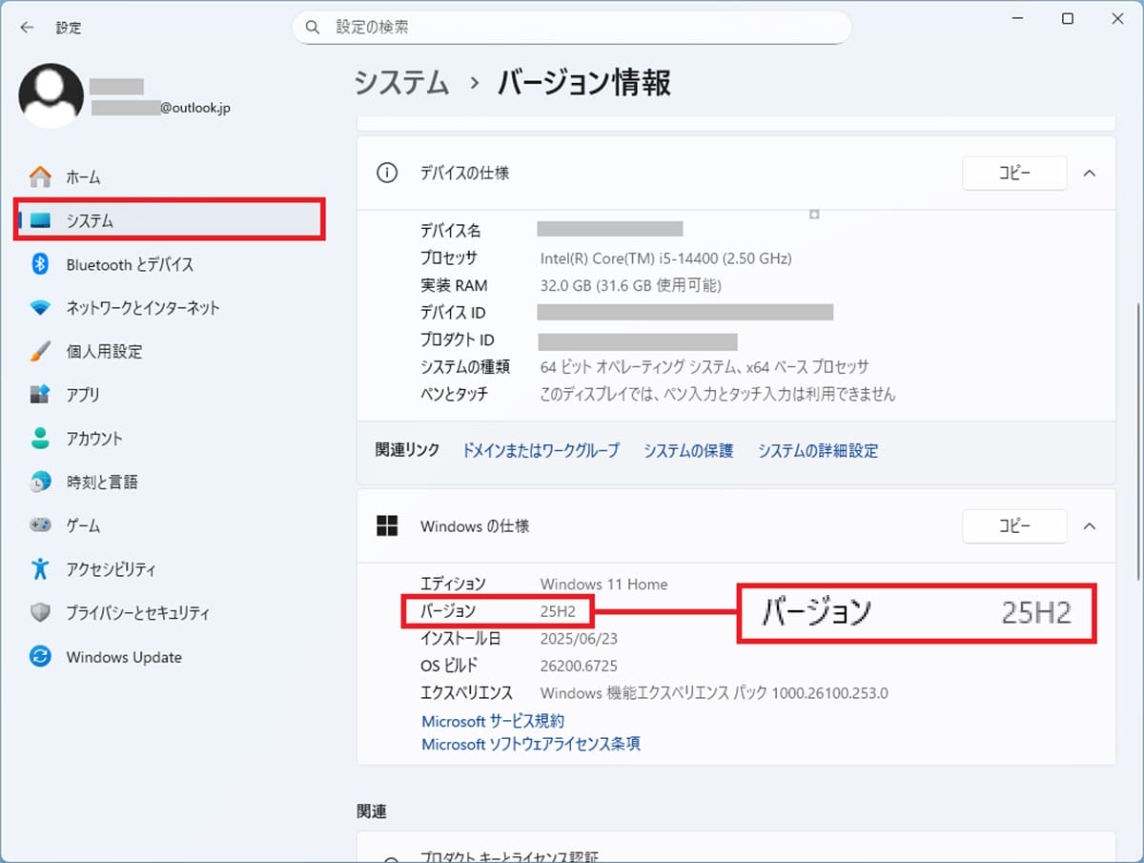Copy device specifications with コピー button
Image resolution: width=1144 pixels, height=863 pixels.
tap(1013, 174)
